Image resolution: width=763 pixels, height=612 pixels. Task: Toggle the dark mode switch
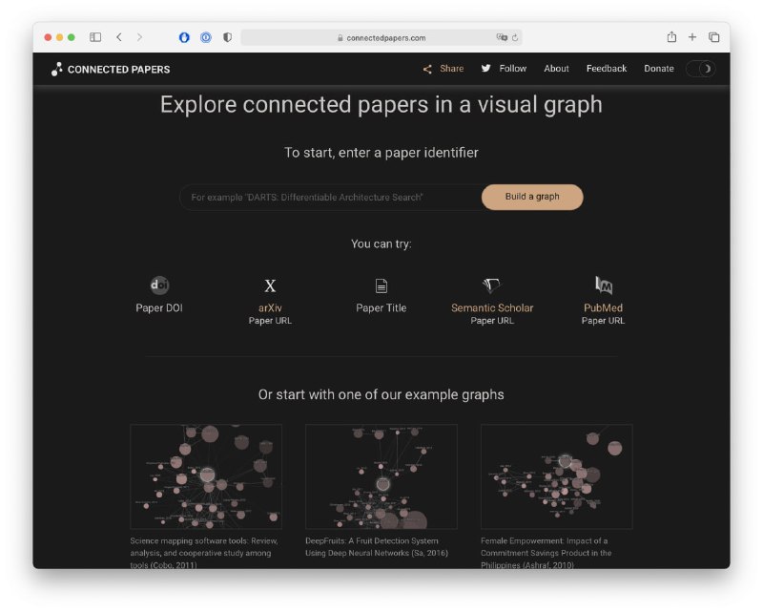(x=701, y=69)
